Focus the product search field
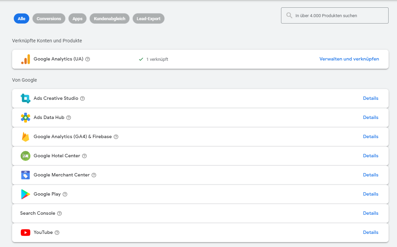Image resolution: width=397 pixels, height=247 pixels. coord(335,15)
